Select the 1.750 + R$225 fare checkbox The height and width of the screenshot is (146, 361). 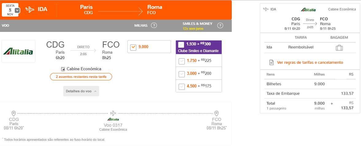(182, 61)
